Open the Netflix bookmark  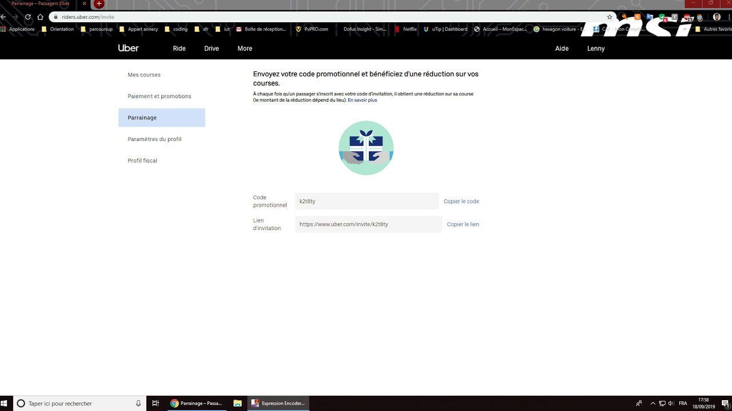click(x=405, y=29)
